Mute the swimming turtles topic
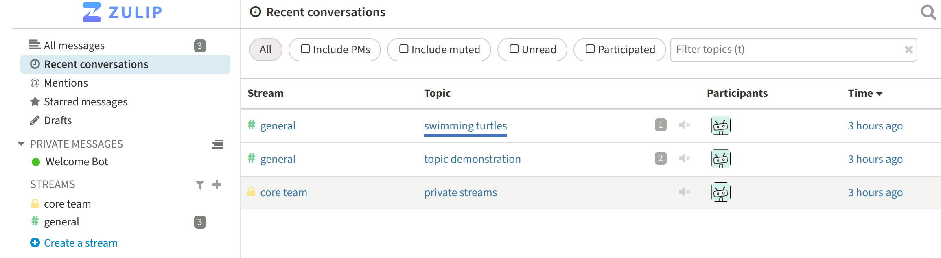 pos(685,125)
